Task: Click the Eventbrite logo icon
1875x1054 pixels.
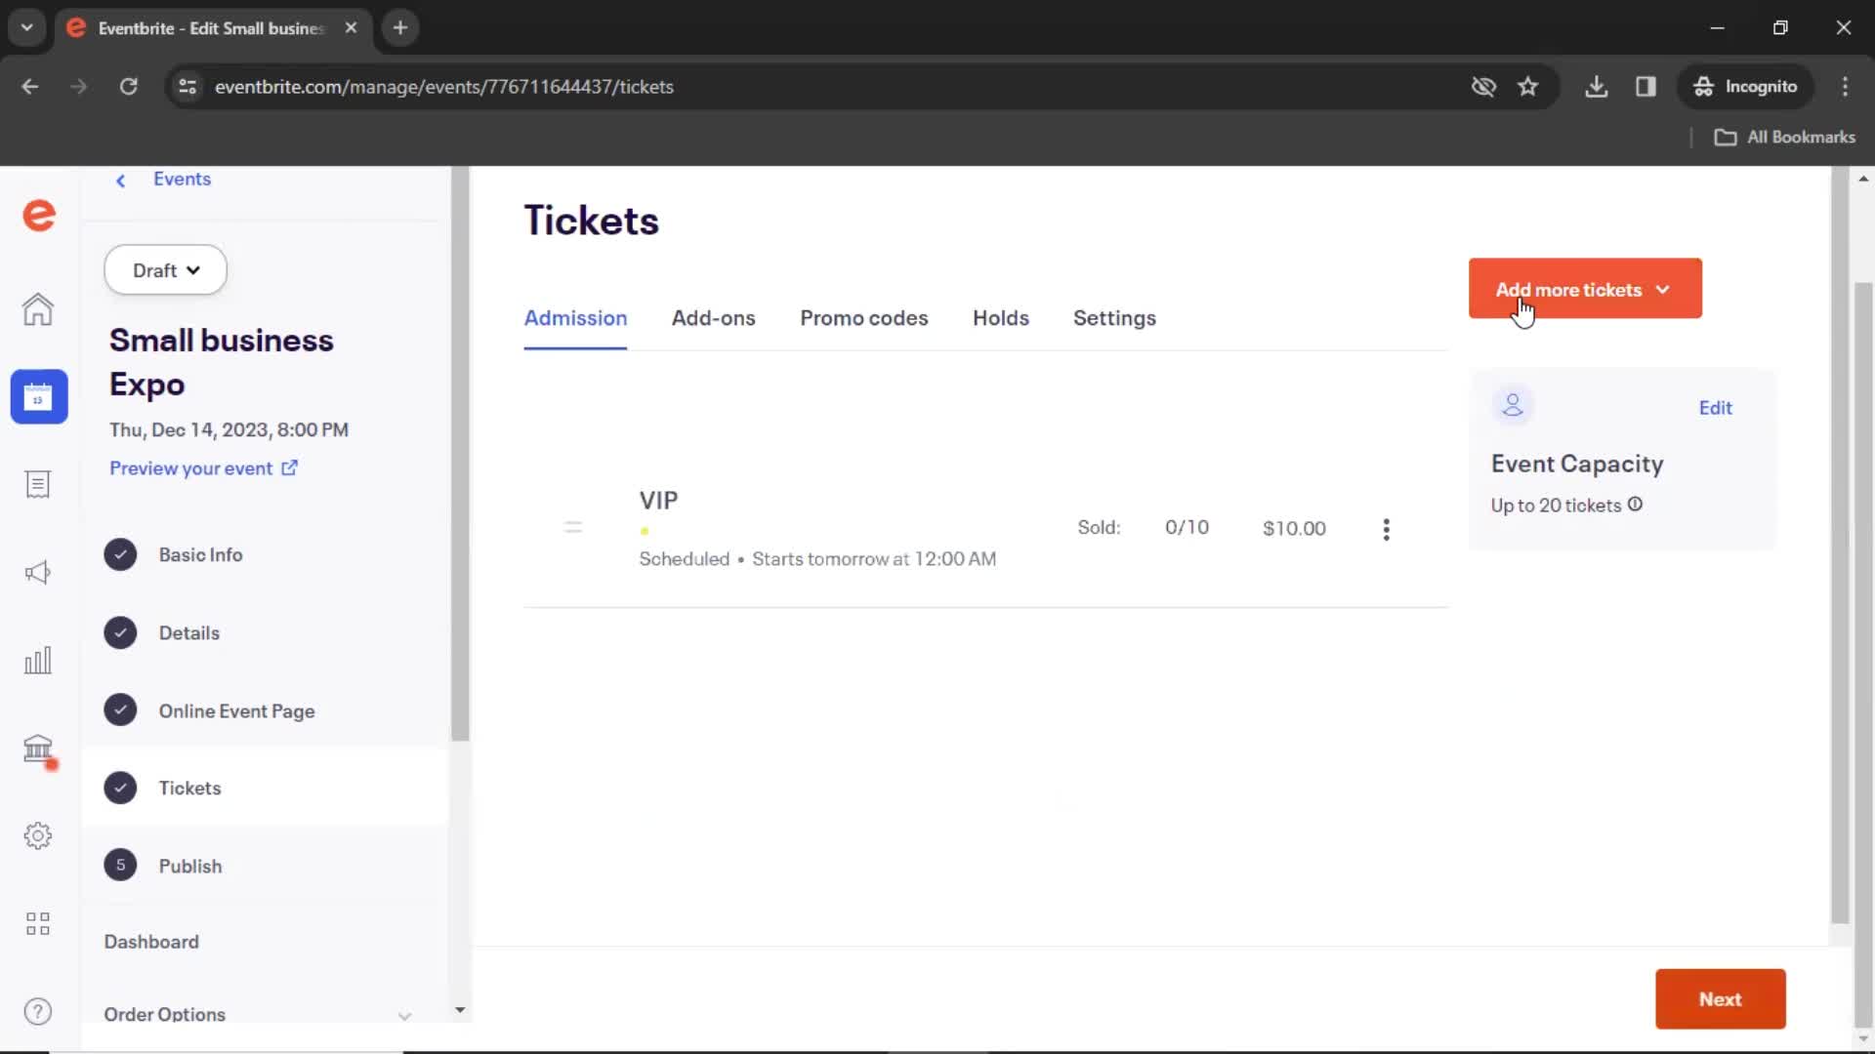Action: coord(39,216)
